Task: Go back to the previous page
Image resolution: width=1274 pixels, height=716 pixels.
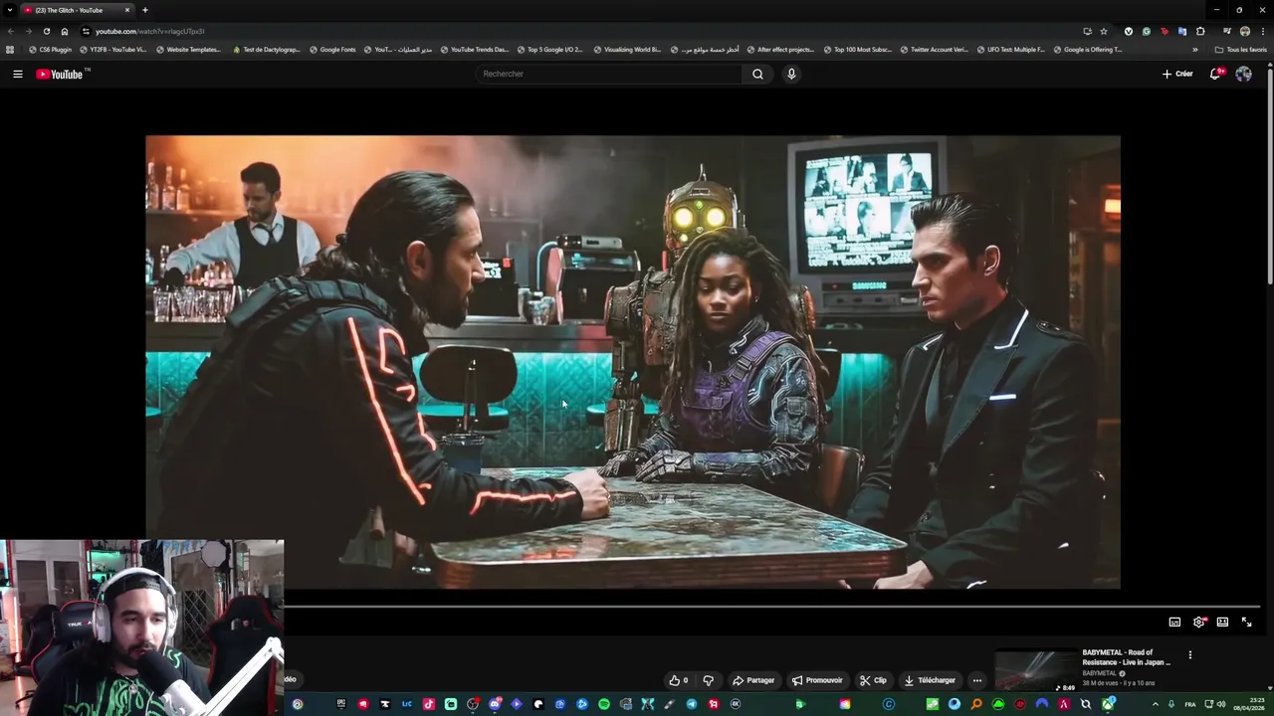Action: pos(11,31)
